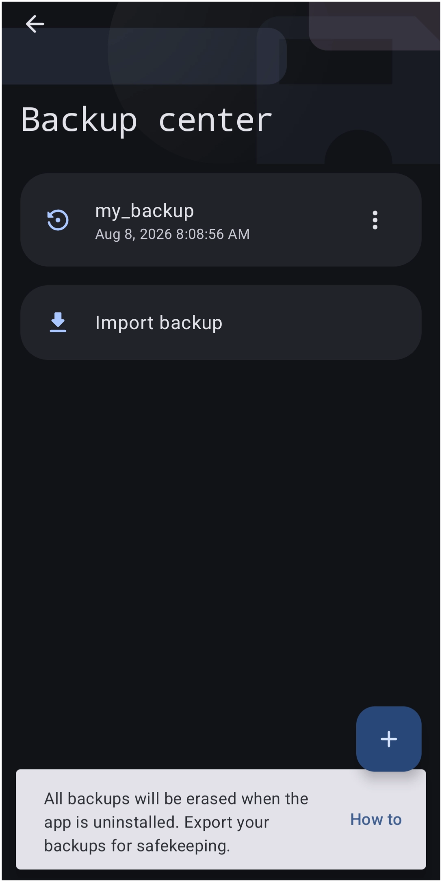442x882 pixels.
Task: Click empty space in Import backup card
Action: (x=317, y=323)
